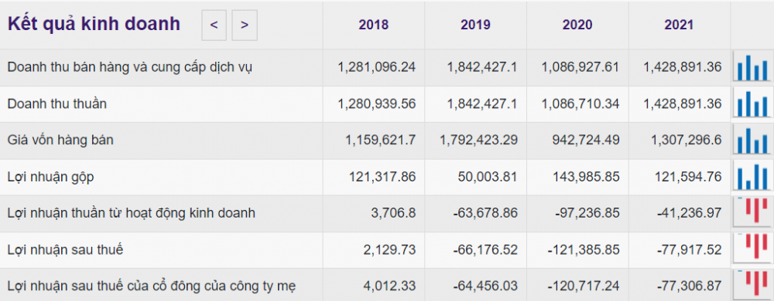Viewport: 774px width, 301px height.
Task: Click Lợi nhuận gộp row label
Action: (50, 177)
